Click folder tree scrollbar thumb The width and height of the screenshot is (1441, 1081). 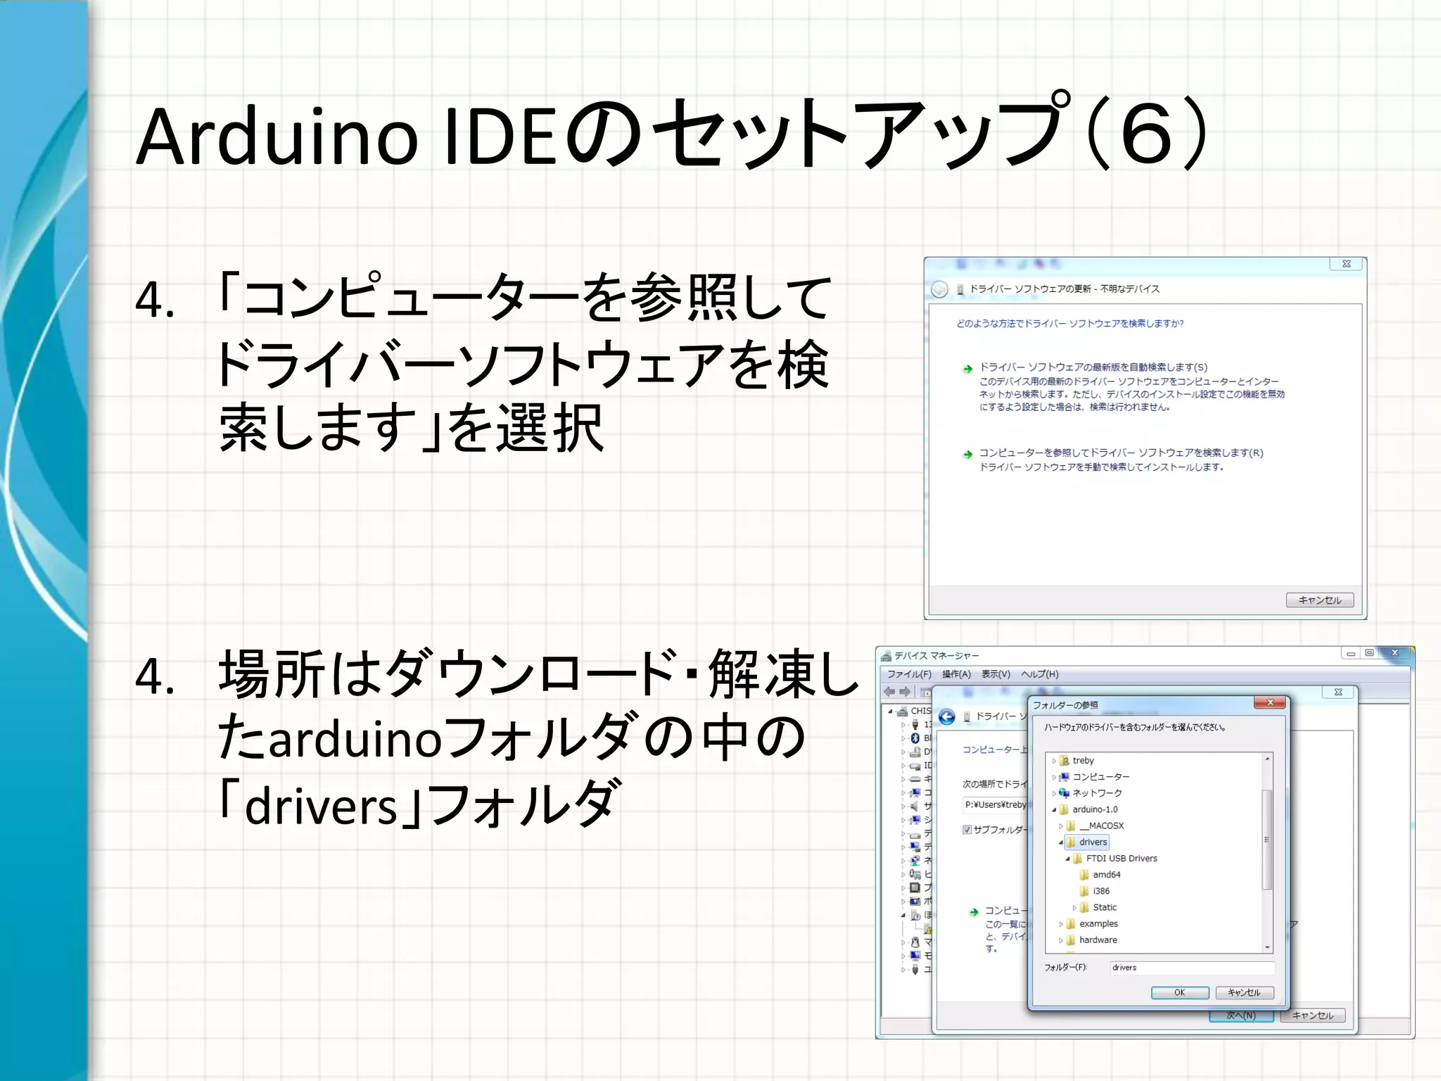(1267, 840)
